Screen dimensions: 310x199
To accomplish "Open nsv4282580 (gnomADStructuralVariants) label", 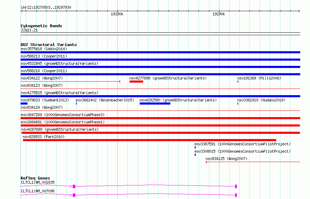I will 178,100.
